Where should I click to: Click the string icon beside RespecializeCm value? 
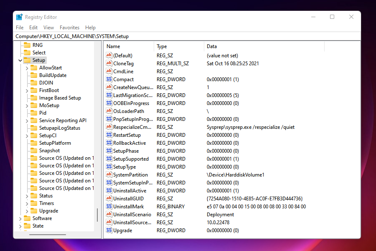click(x=109, y=127)
